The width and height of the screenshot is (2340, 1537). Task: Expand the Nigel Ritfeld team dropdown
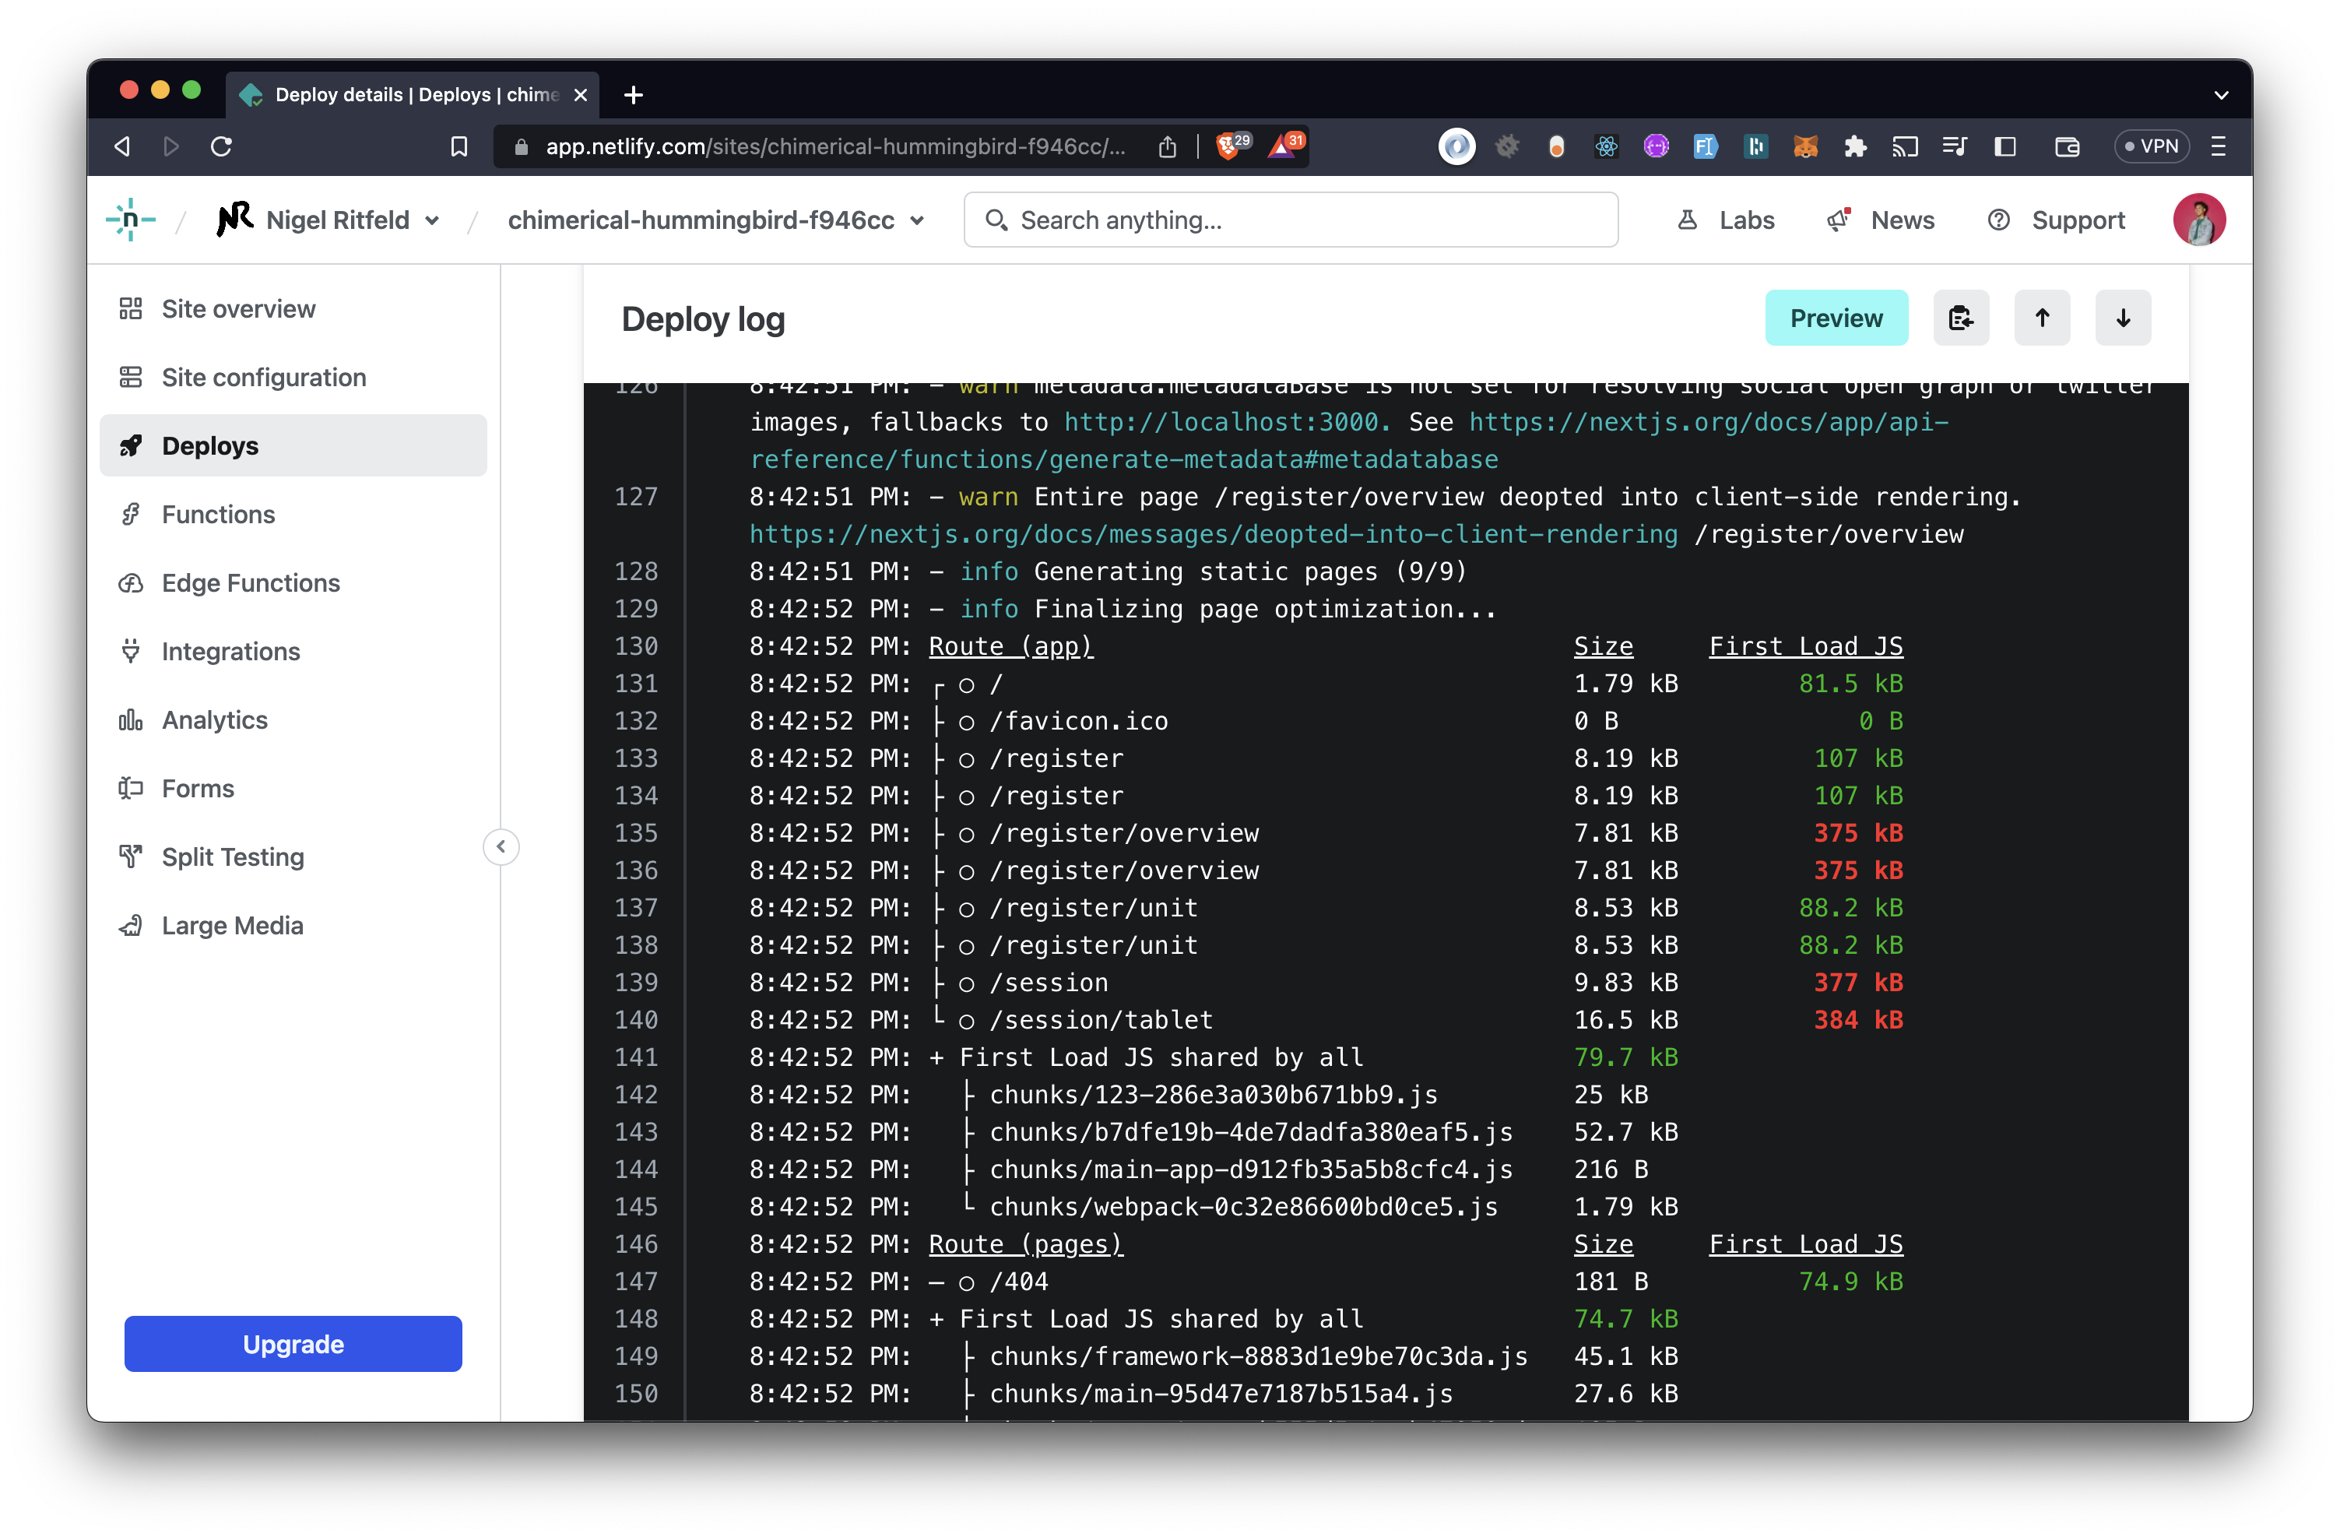click(x=433, y=220)
